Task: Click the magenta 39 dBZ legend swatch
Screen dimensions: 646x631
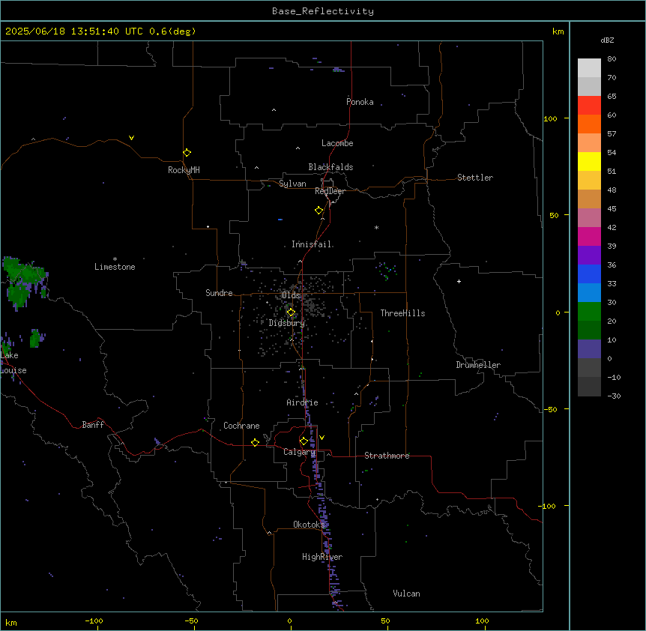Action: (589, 236)
